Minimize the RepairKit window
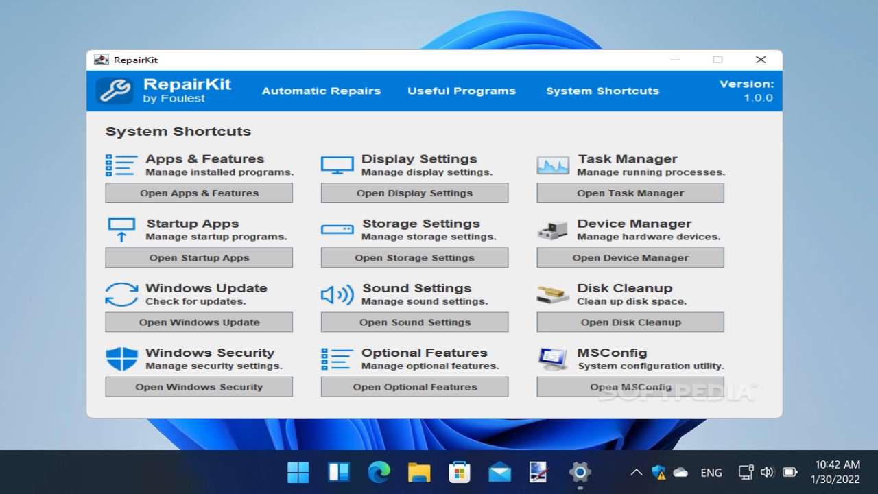Screen dimensions: 878x494 (x=676, y=60)
